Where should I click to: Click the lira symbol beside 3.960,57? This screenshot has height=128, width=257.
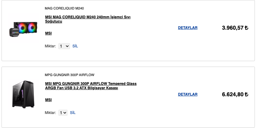coord(246,28)
